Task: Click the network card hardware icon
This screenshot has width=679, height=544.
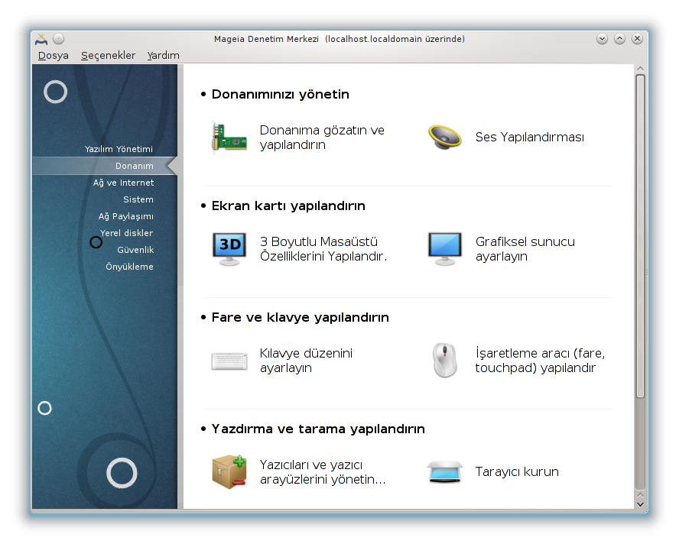Action: [x=229, y=138]
